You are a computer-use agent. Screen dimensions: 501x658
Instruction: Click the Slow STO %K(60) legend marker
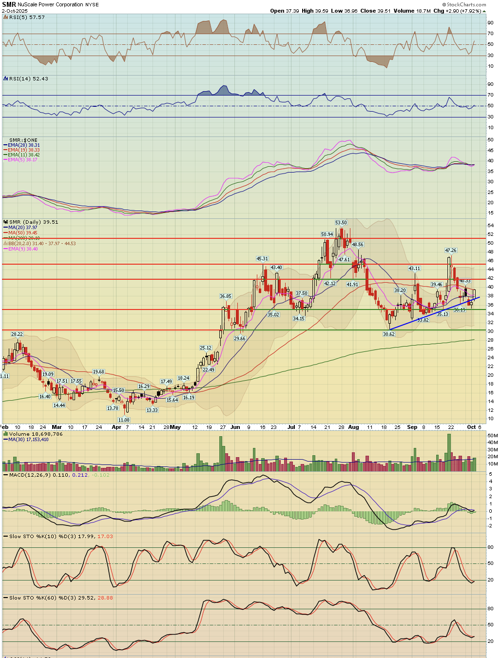pyautogui.click(x=6, y=598)
